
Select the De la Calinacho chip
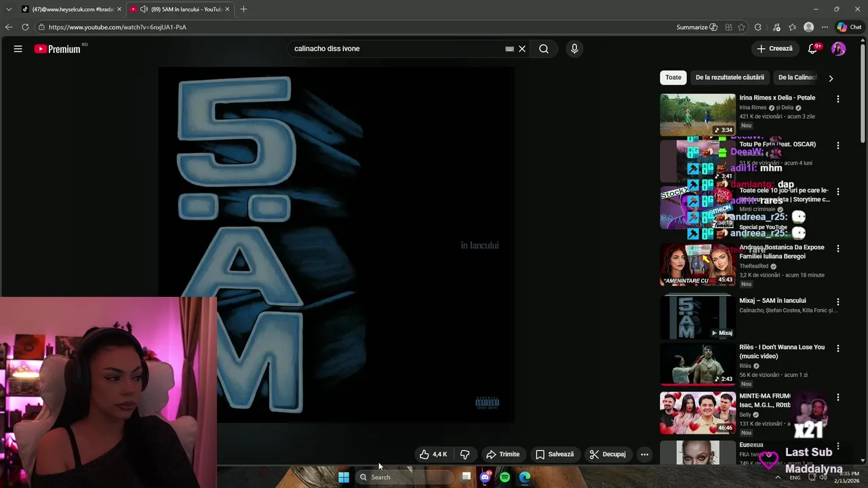point(797,77)
